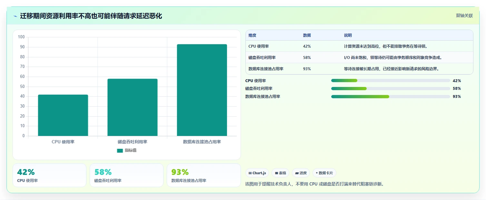The image size is (486, 200).
Task: Click the teal legend color box
Action: [120, 150]
